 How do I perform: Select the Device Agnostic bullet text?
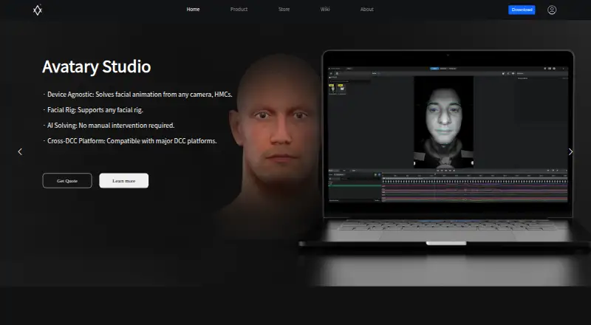point(137,95)
